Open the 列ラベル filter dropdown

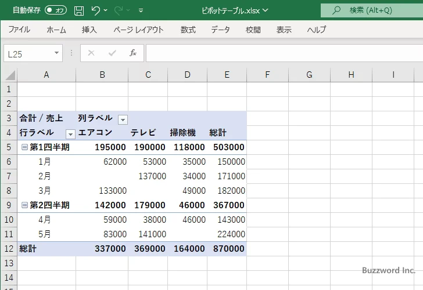(x=123, y=119)
